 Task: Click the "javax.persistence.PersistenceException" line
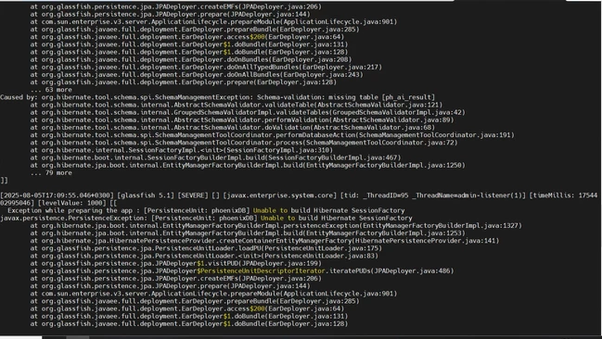206,219
